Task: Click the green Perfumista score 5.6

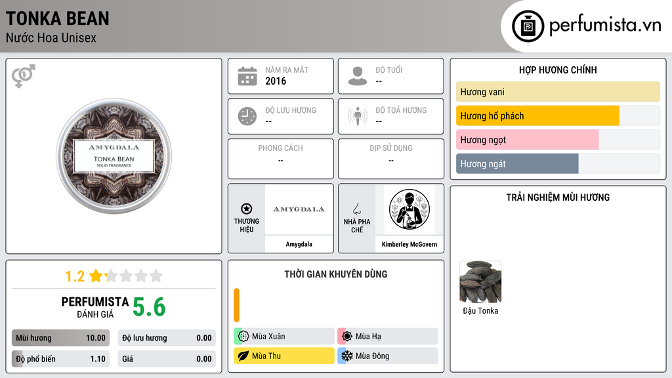Action: (x=149, y=307)
